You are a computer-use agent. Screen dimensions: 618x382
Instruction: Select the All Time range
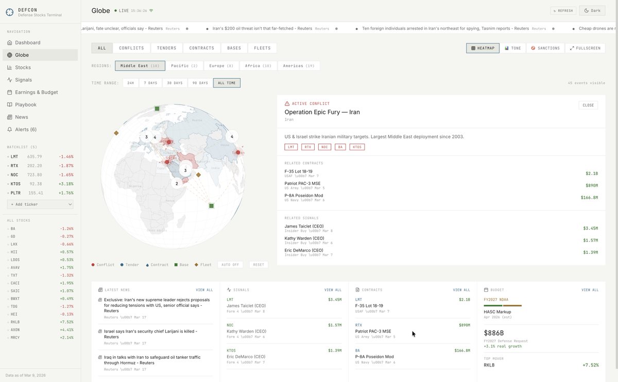click(227, 83)
